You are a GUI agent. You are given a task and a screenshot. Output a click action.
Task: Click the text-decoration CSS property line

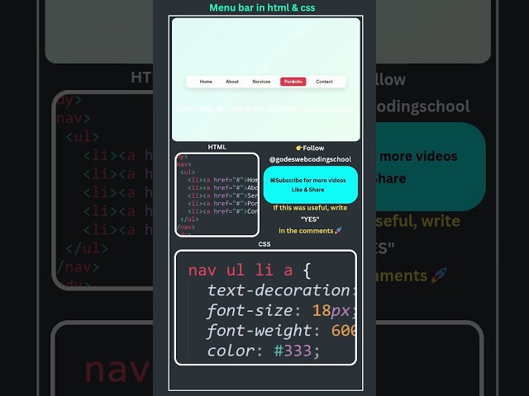tap(281, 290)
